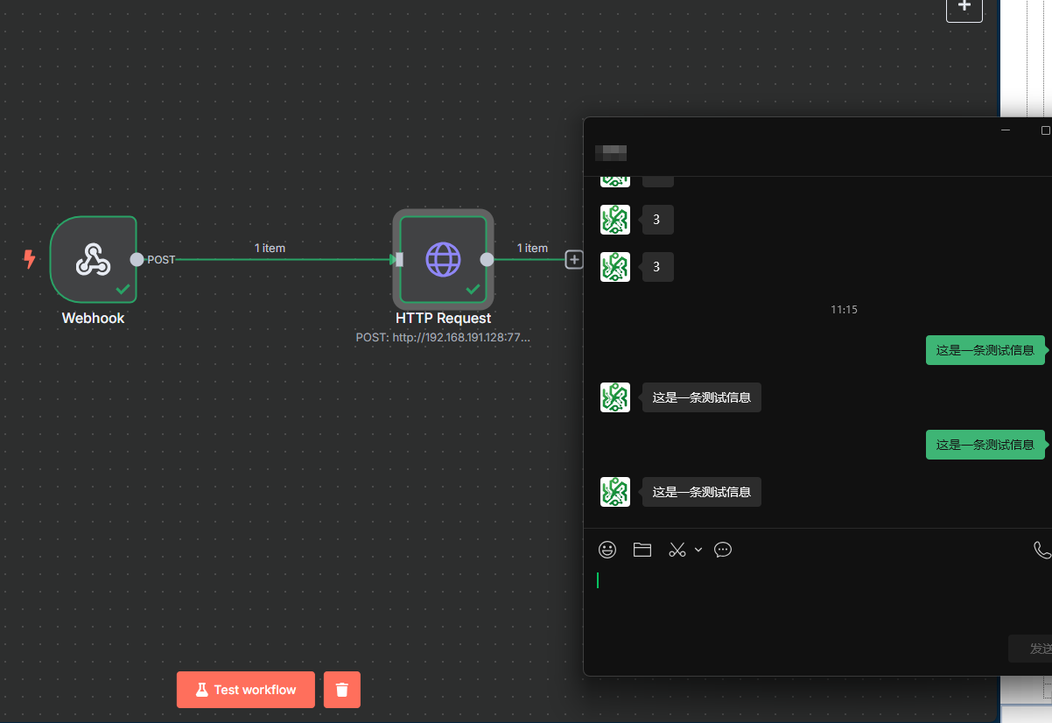Click the "1 item" label after Webhook
The image size is (1052, 723).
[270, 248]
